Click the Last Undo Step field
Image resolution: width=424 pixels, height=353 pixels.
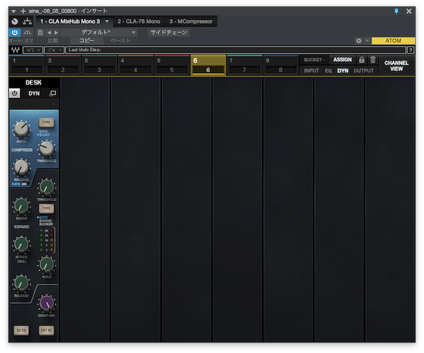click(x=236, y=50)
